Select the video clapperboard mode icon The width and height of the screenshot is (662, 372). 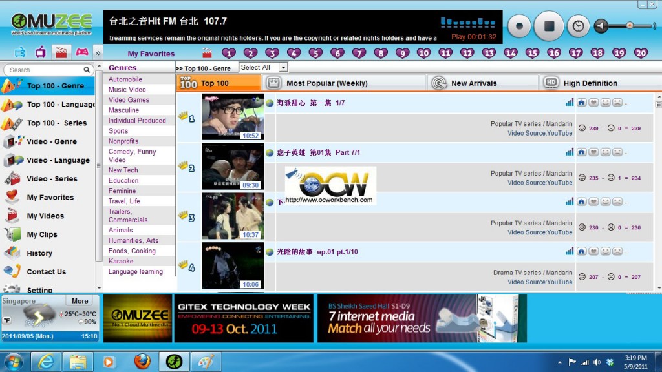[61, 53]
